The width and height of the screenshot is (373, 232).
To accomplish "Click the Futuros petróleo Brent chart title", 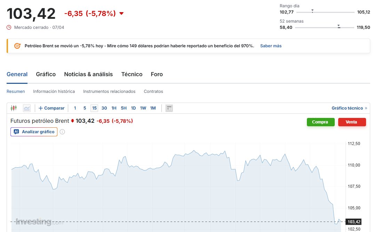I will click(40, 121).
